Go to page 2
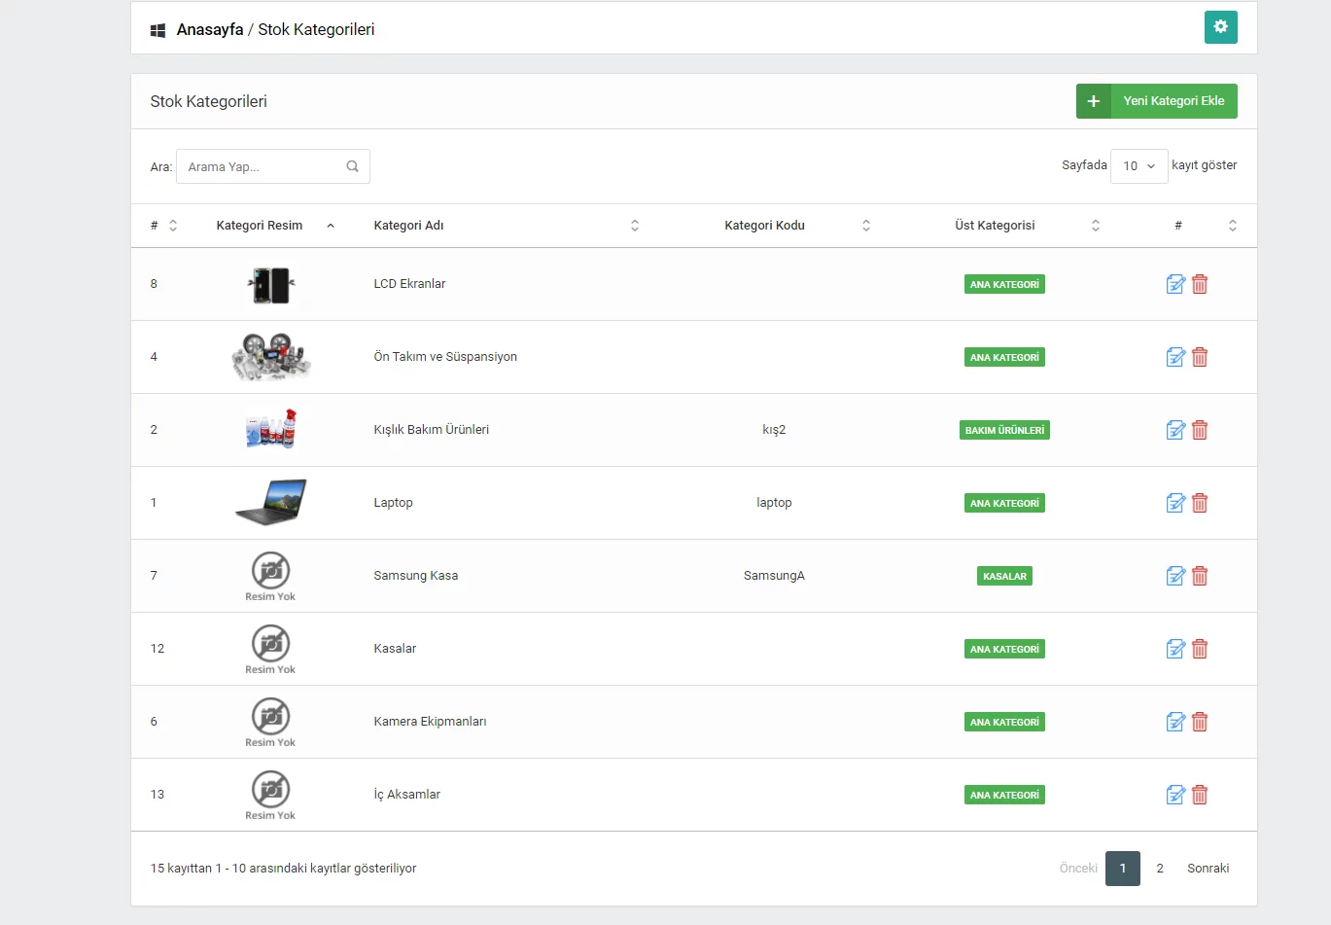The image size is (1331, 925). click(1159, 869)
